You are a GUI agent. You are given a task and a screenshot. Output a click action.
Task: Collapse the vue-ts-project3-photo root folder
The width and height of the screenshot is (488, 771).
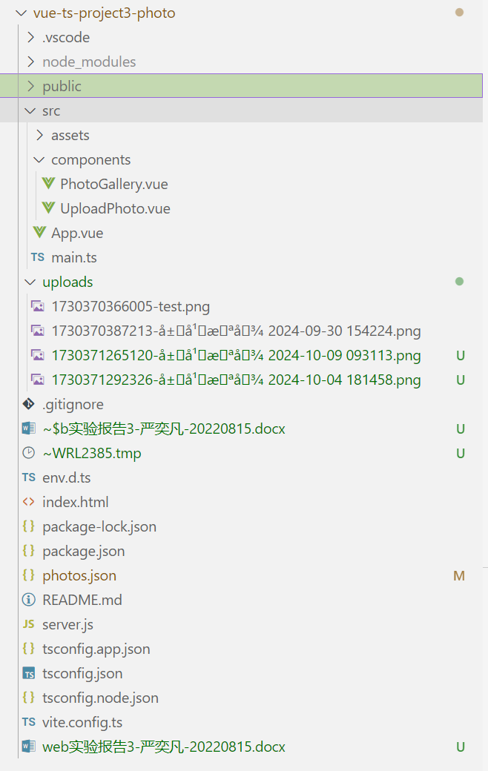[21, 13]
